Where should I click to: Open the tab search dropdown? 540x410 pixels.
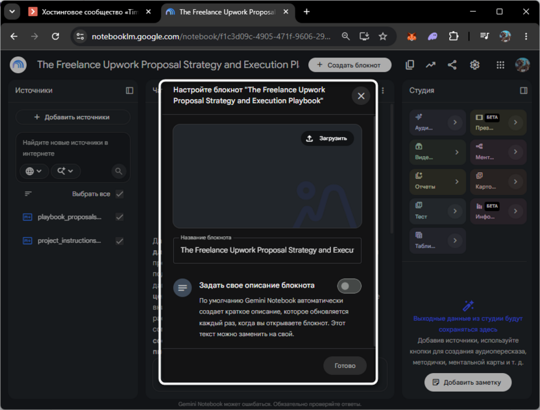click(x=12, y=12)
